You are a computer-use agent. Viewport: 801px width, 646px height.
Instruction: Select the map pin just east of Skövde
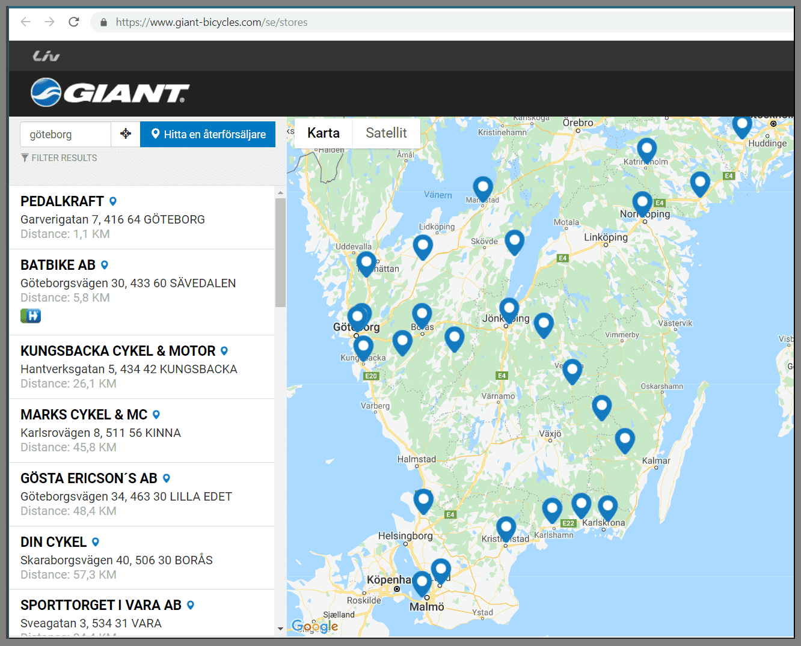(x=514, y=242)
